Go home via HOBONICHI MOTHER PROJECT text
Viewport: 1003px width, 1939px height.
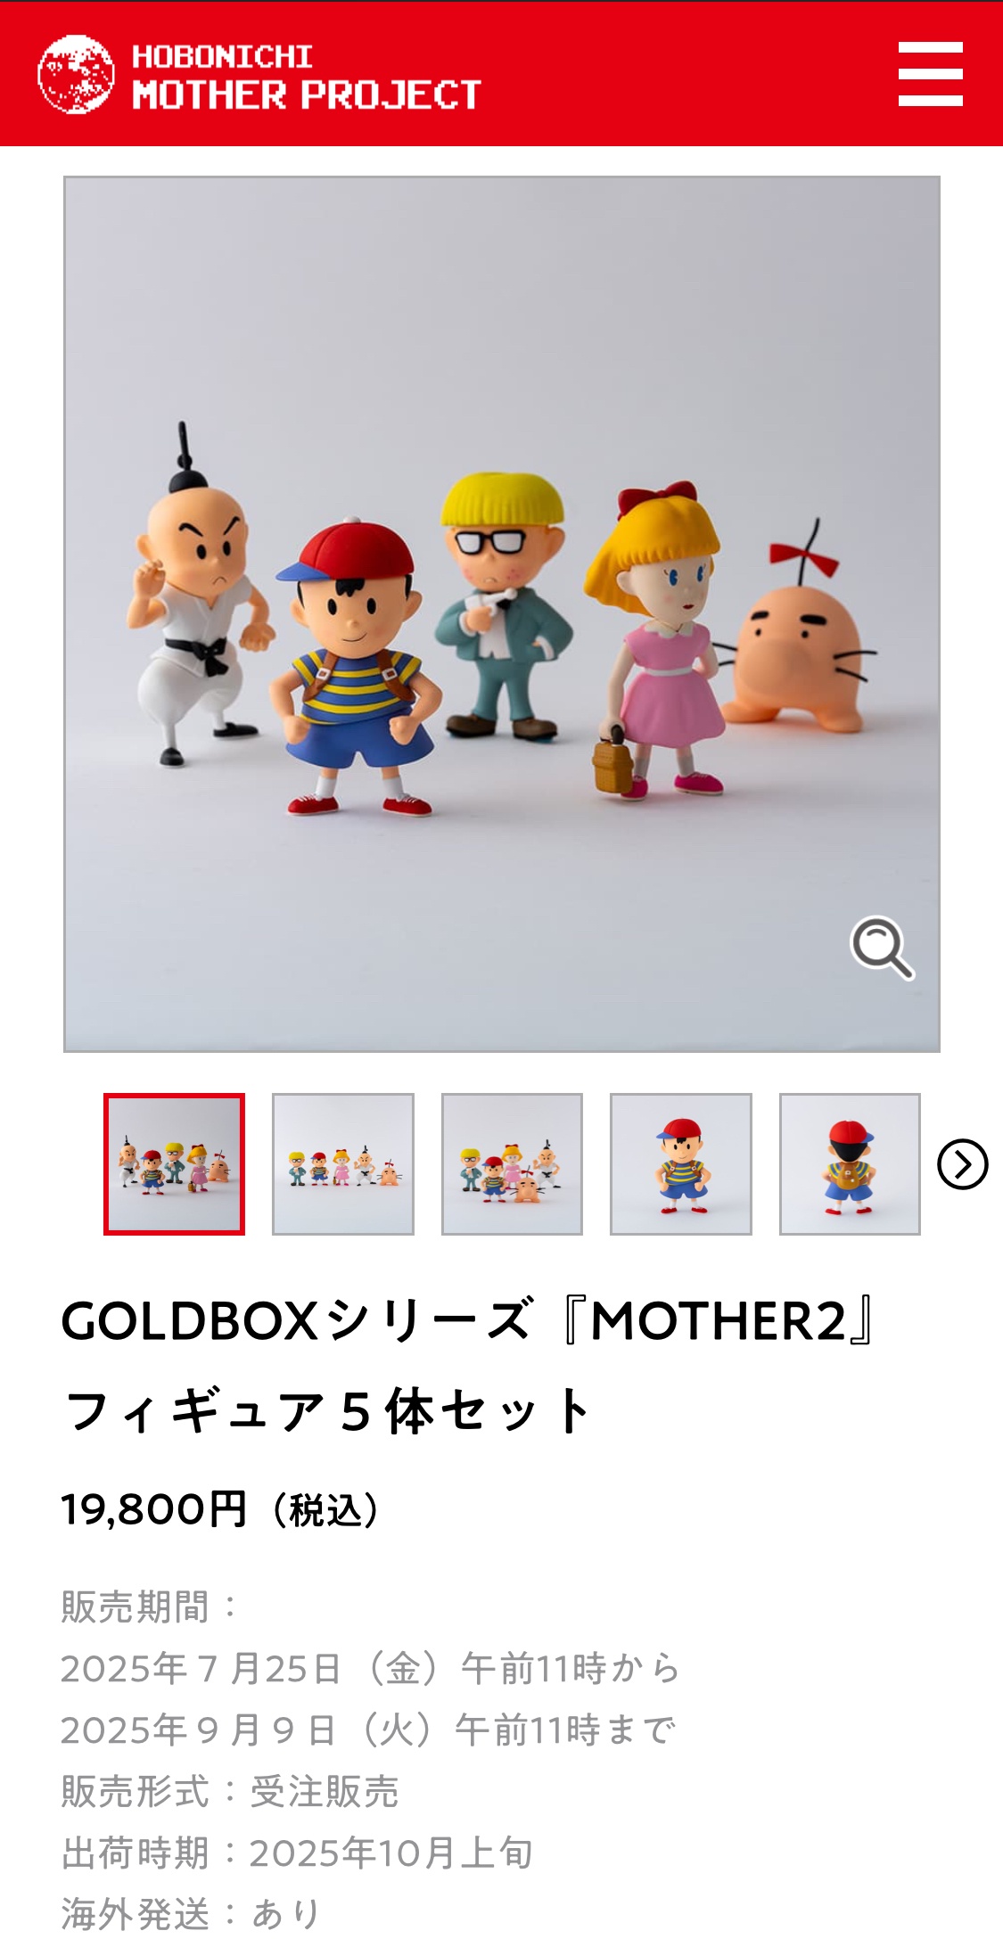coord(306,78)
